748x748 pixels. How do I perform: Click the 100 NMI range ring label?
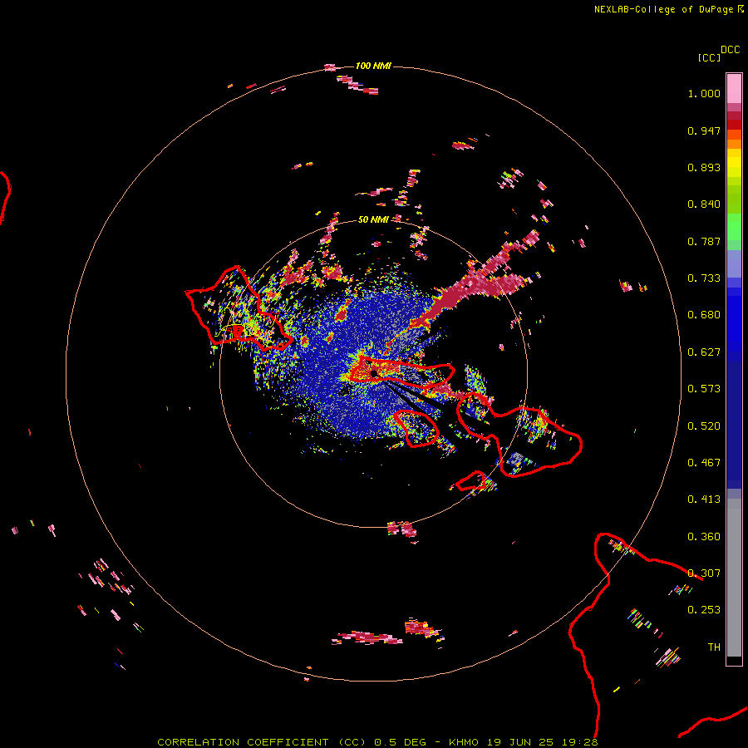[373, 66]
